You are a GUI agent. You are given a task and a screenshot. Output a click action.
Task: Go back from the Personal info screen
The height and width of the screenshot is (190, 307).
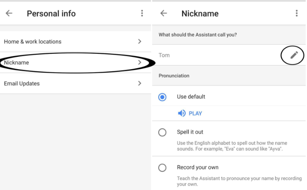click(9, 13)
